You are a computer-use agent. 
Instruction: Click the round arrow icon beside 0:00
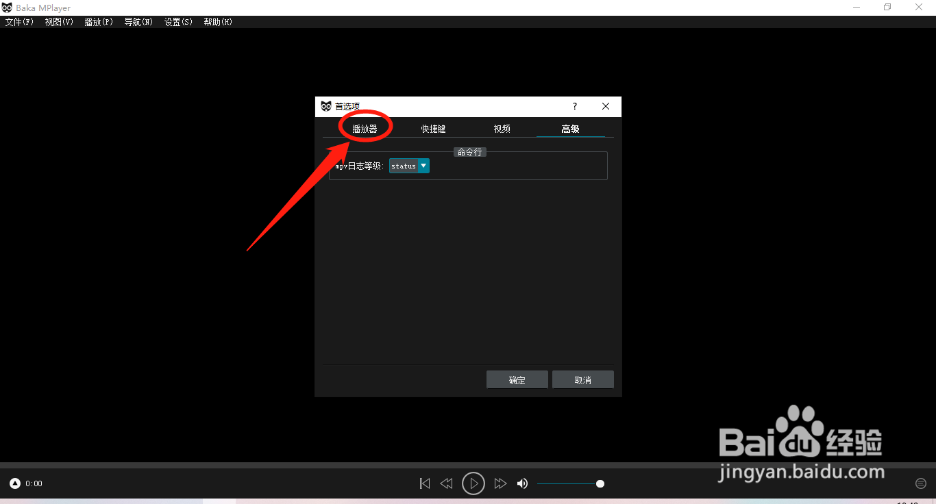(15, 483)
